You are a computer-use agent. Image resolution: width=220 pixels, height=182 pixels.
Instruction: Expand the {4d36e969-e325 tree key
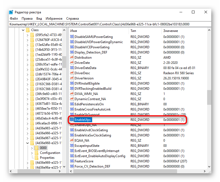pos(27,163)
